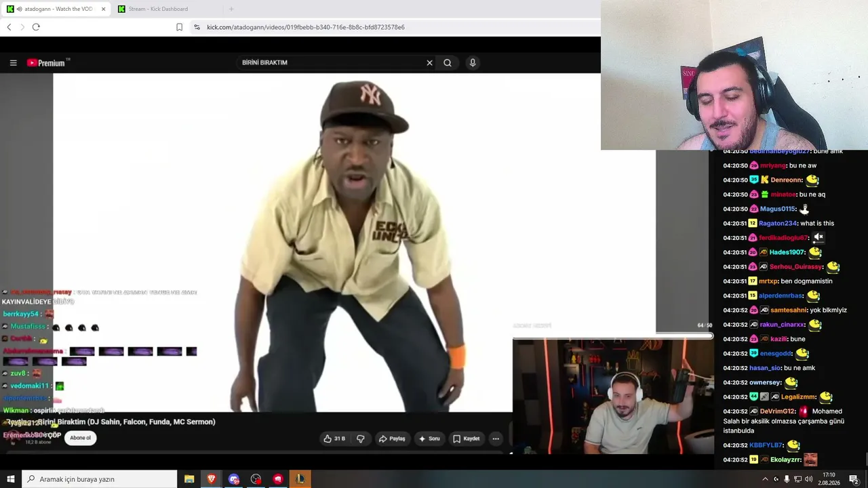The width and height of the screenshot is (868, 488).
Task: Open the network status tray icon
Action: 797,479
